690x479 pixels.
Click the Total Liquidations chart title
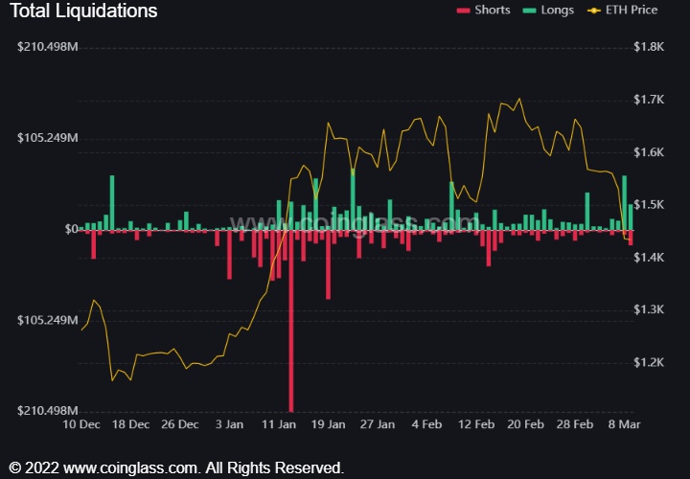click(82, 11)
